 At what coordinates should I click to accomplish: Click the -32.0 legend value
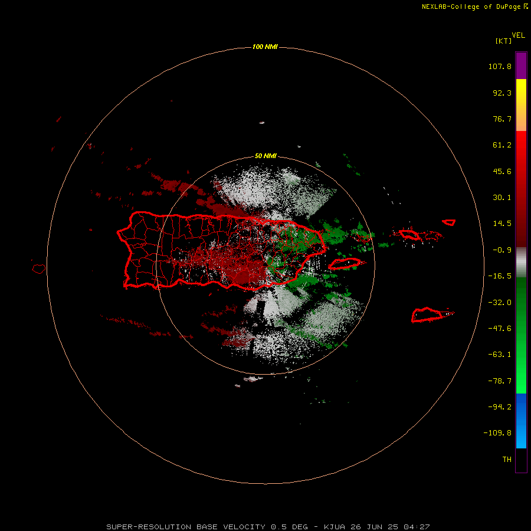point(500,303)
